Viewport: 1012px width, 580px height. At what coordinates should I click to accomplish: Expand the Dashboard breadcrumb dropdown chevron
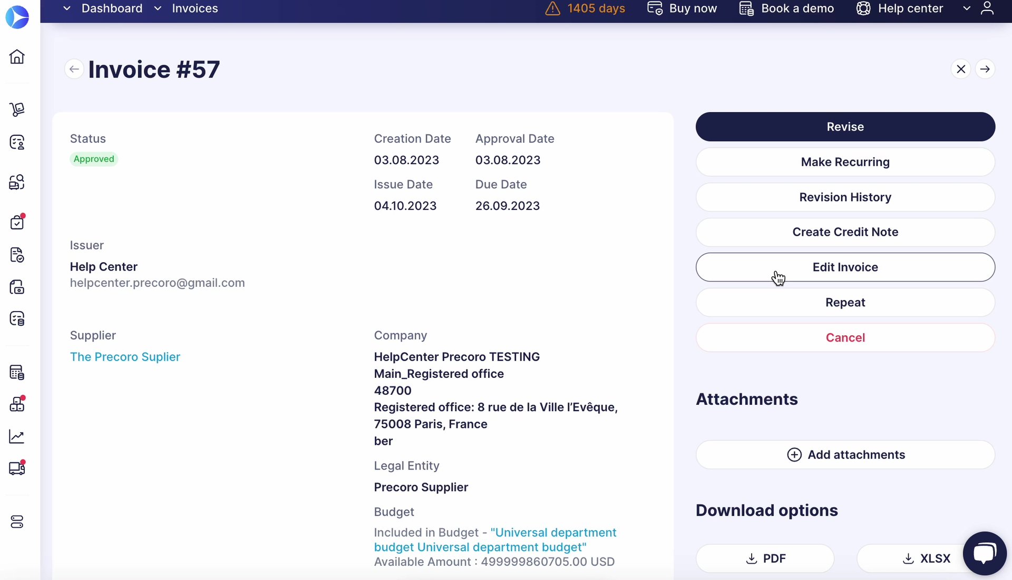click(67, 8)
